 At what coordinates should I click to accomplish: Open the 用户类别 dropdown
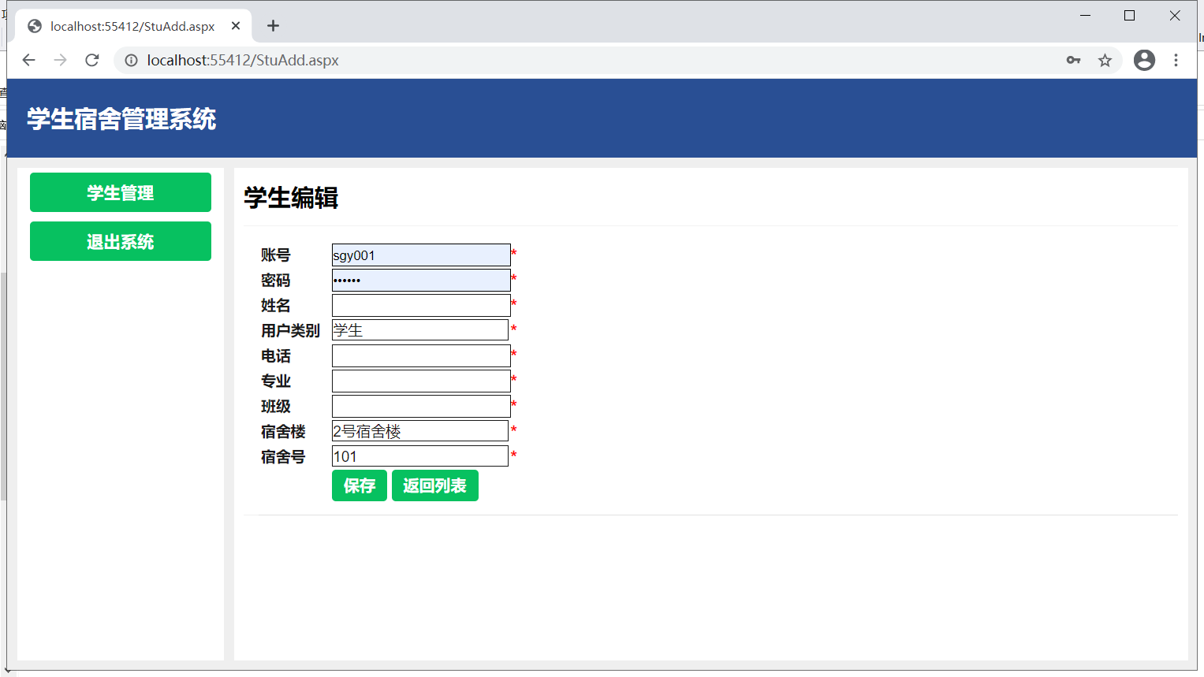pos(419,330)
